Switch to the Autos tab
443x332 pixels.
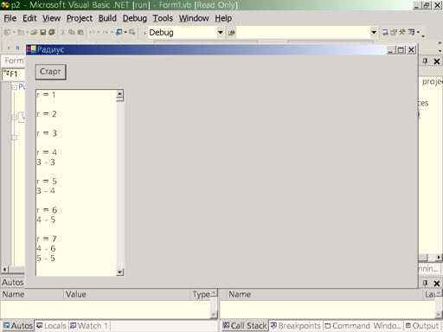pos(17,326)
